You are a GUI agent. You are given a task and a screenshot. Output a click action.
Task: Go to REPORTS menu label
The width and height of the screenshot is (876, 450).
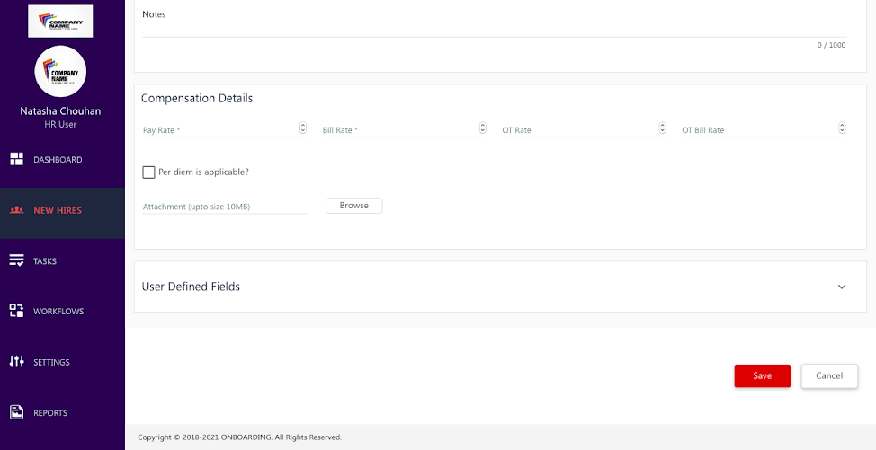tap(50, 413)
